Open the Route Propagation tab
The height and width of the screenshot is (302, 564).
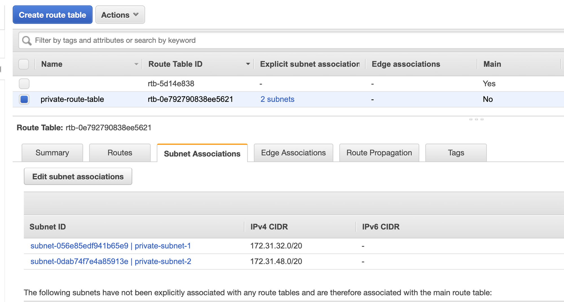379,153
